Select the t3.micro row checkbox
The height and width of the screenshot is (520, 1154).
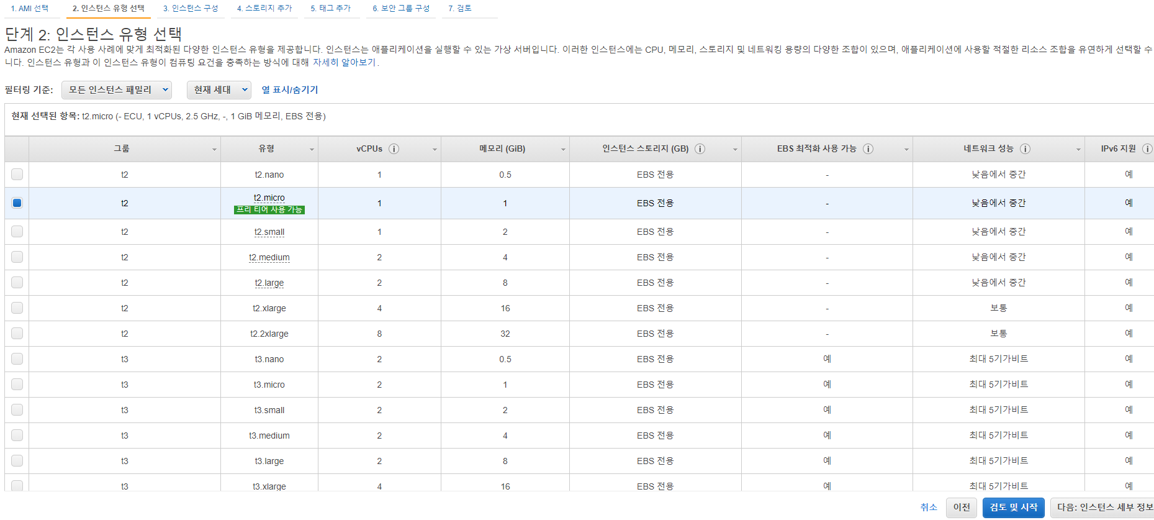coord(17,384)
